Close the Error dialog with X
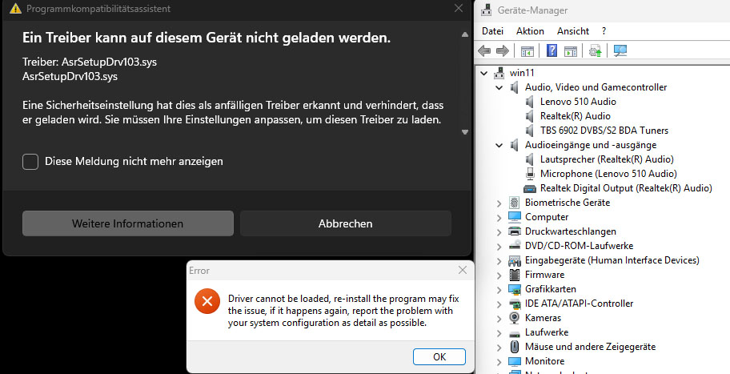Image resolution: width=730 pixels, height=374 pixels. point(463,270)
